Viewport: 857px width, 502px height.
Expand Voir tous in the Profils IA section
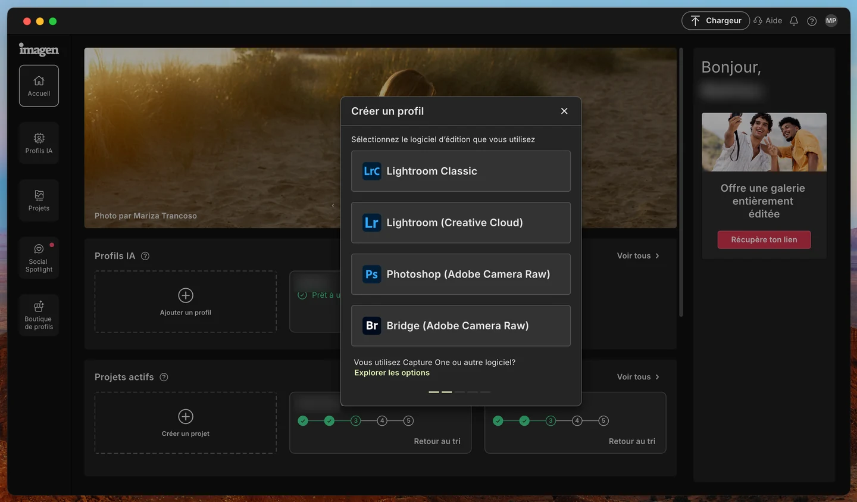tap(638, 256)
